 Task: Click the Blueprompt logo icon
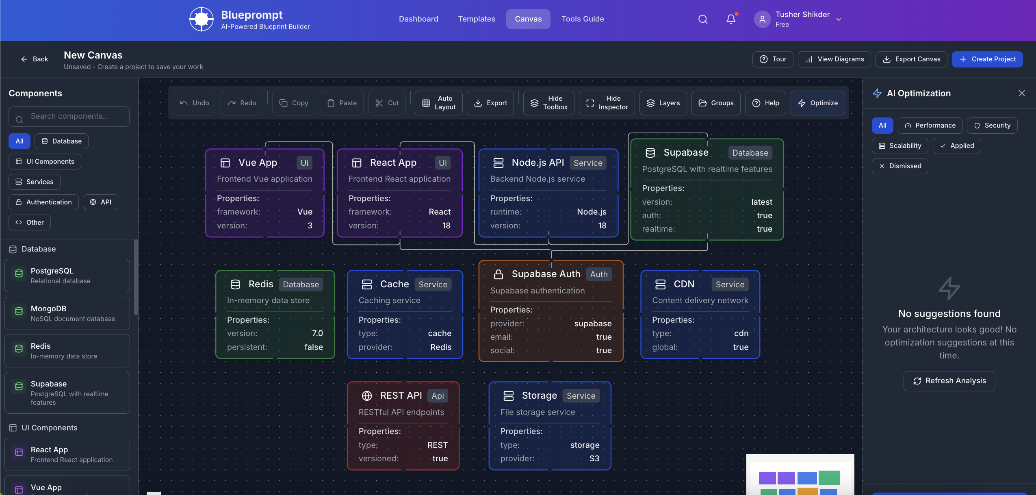202,19
